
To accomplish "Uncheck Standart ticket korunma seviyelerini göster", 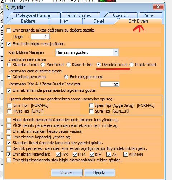I will (9, 143).
